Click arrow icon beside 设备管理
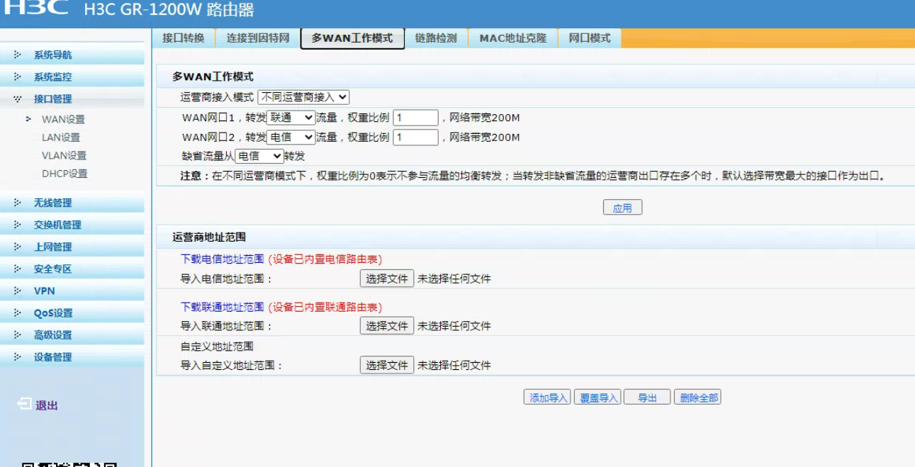The height and width of the screenshot is (467, 915). pyautogui.click(x=17, y=356)
